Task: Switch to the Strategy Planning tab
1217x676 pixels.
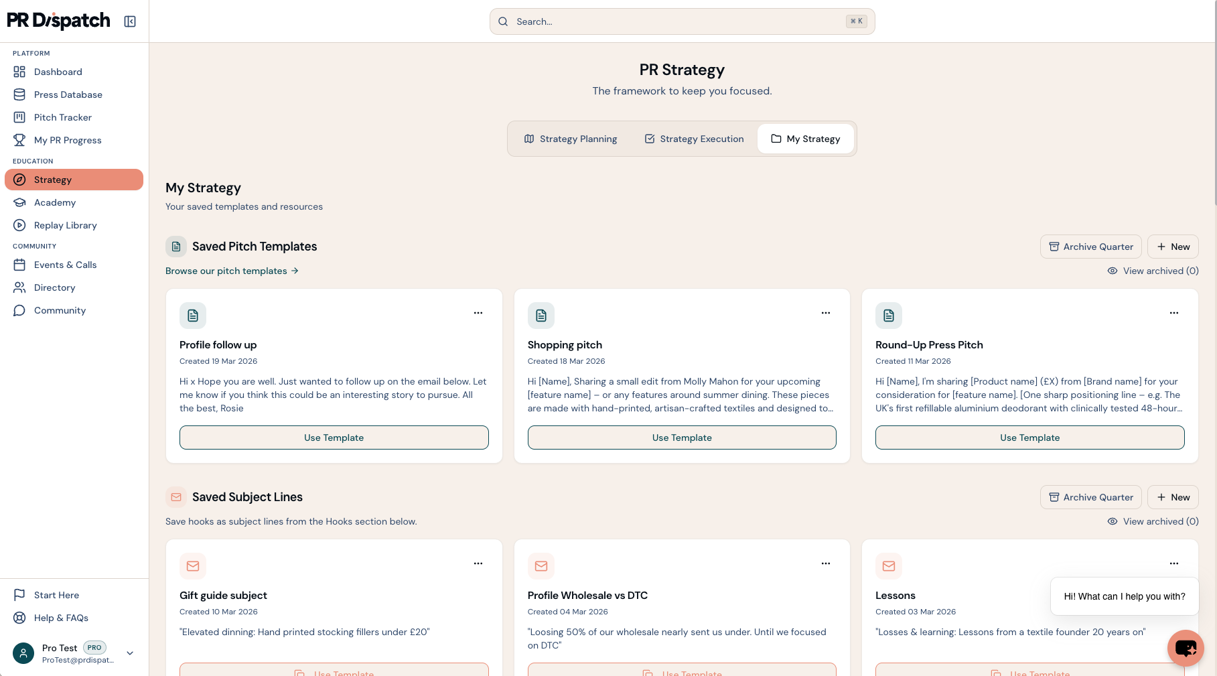Action: click(571, 139)
